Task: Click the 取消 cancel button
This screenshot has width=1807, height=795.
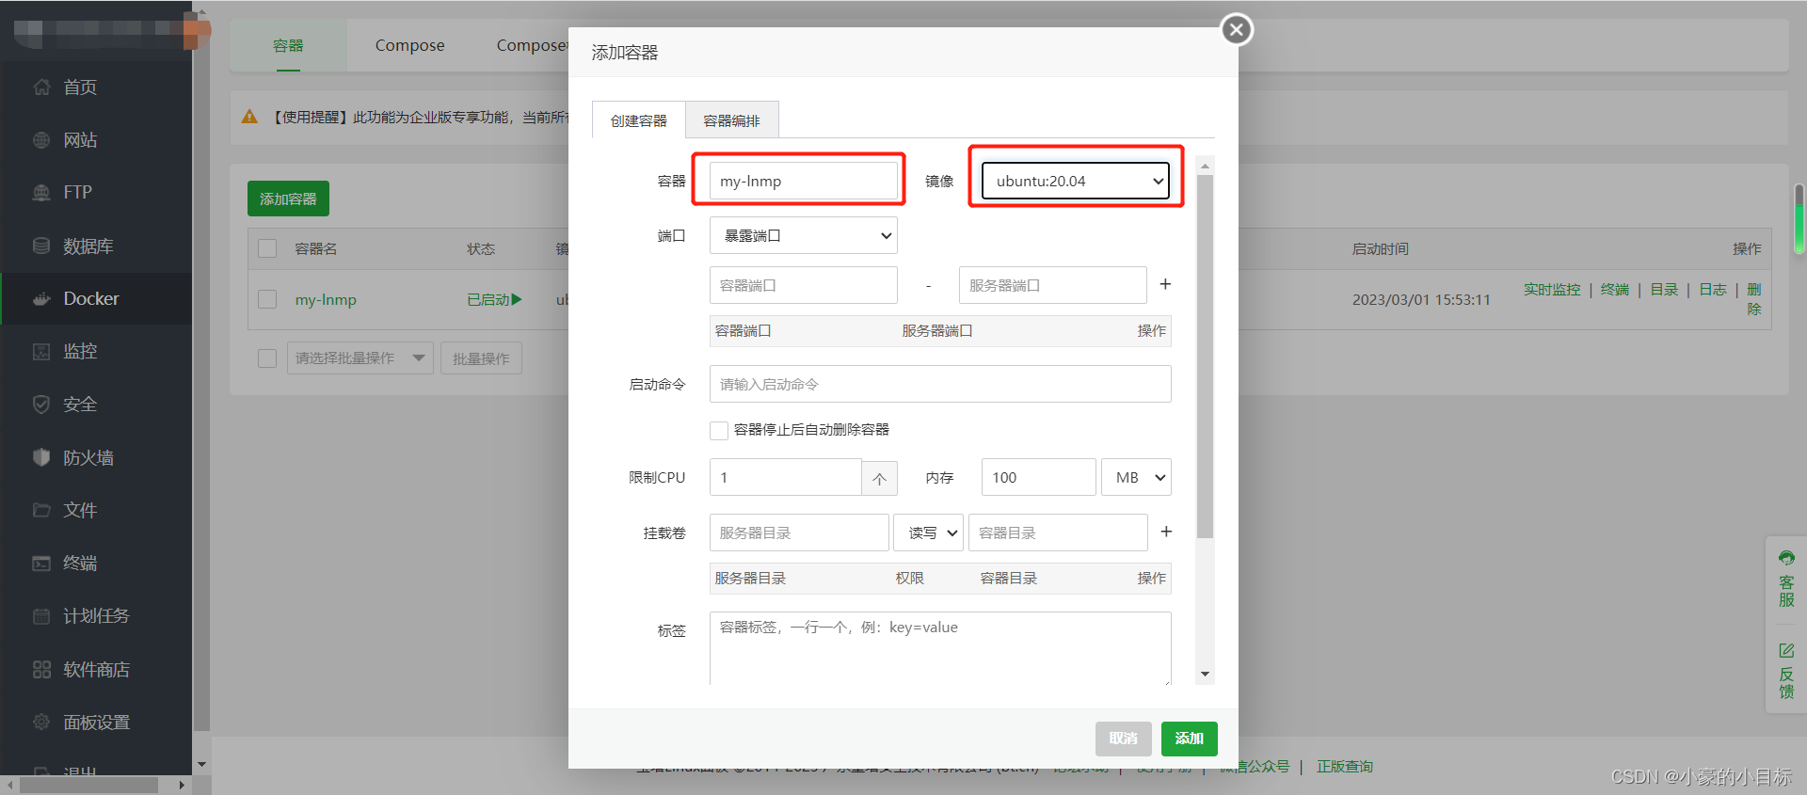Action: (1124, 739)
